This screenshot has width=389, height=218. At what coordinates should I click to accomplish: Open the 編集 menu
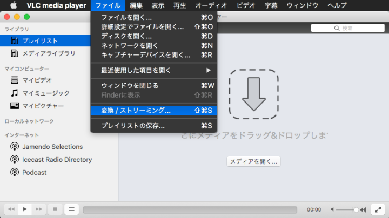pyautogui.click(x=136, y=5)
